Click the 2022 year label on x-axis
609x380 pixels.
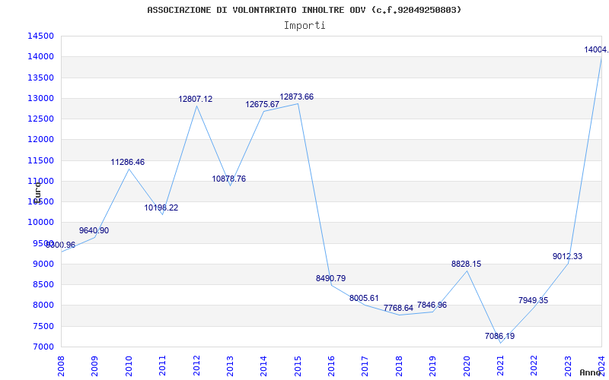pyautogui.click(x=534, y=366)
